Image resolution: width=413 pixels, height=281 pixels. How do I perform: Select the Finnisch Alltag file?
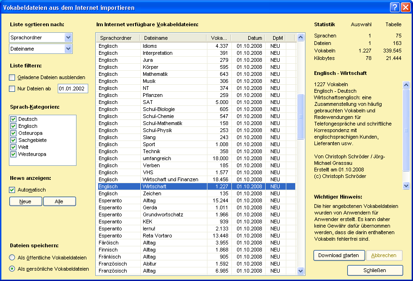[197, 250]
